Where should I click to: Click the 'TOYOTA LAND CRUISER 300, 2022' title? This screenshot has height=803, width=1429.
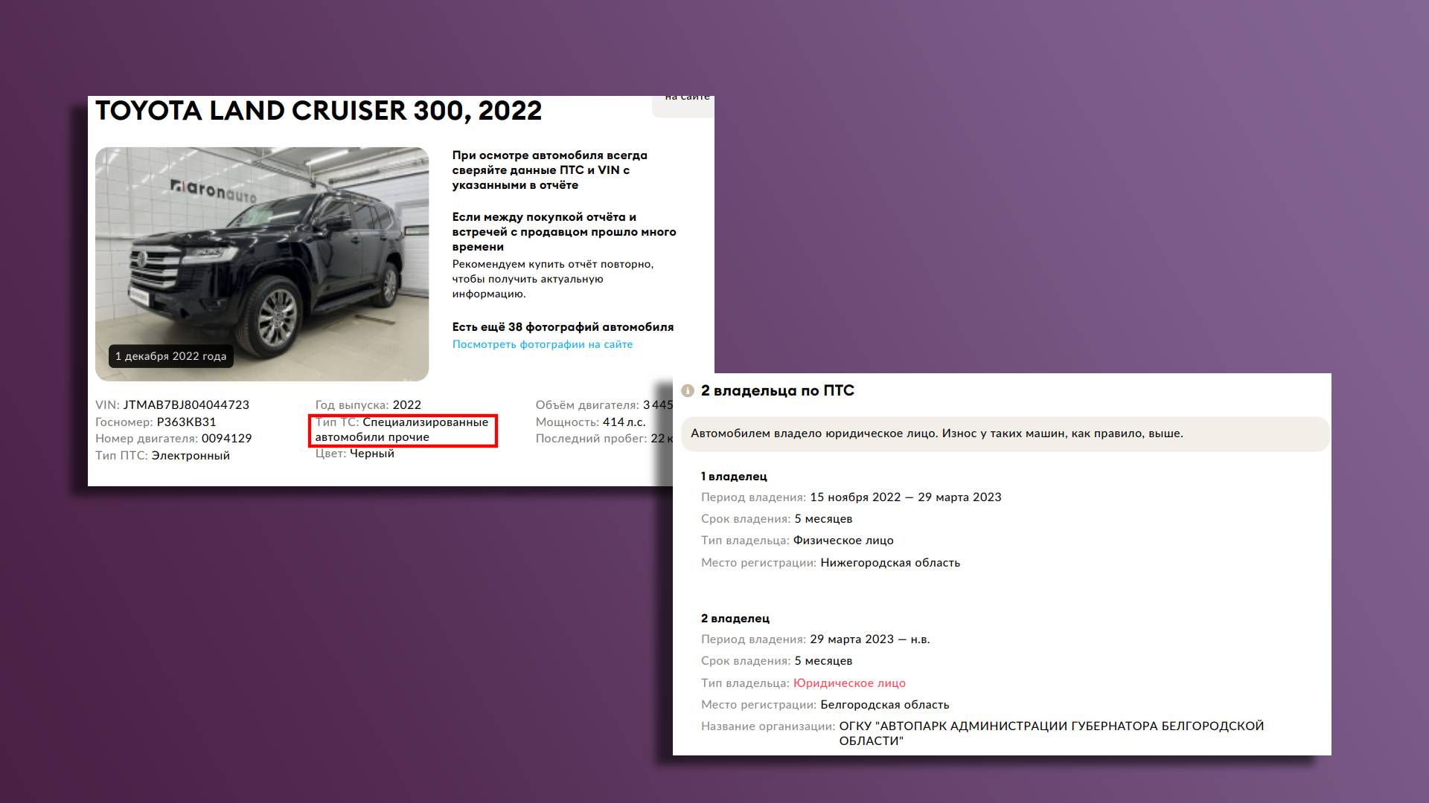click(x=319, y=111)
